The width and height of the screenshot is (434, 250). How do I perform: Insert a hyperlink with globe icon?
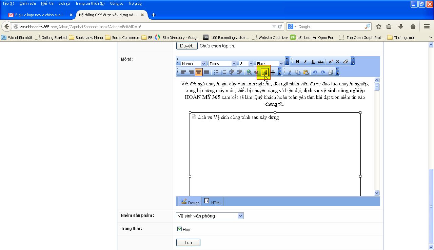point(249,72)
